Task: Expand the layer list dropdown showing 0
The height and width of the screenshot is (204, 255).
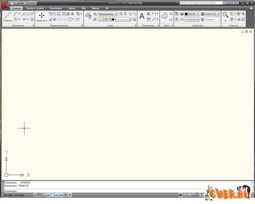Action: (115, 20)
